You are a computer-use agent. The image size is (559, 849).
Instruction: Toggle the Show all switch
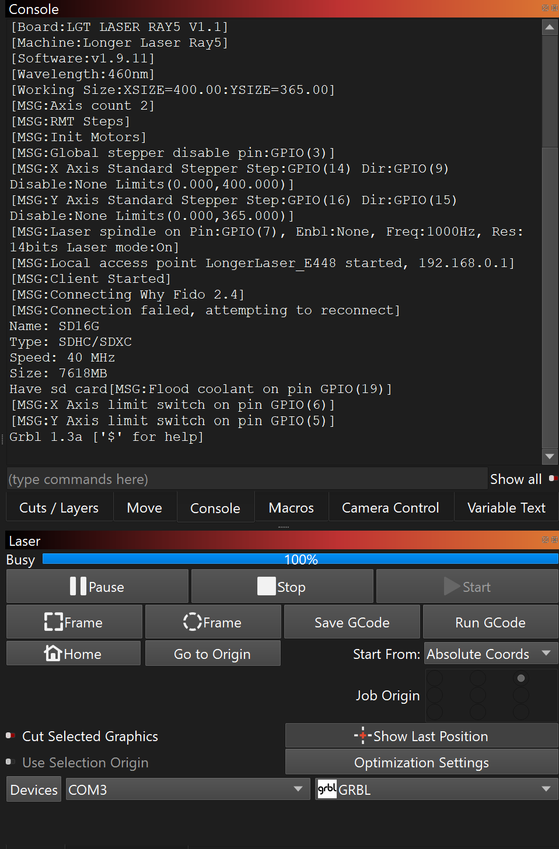552,479
